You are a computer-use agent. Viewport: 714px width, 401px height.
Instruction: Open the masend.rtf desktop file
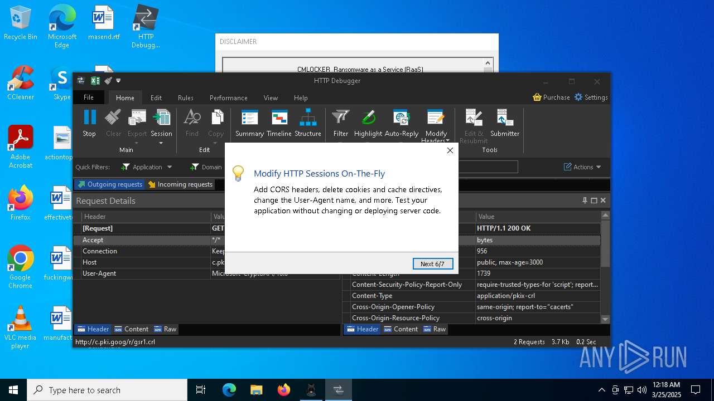104,23
